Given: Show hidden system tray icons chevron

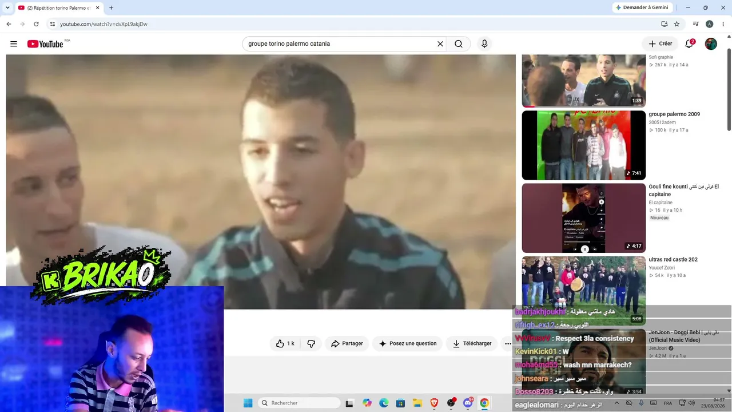Looking at the screenshot, I should 616,403.
